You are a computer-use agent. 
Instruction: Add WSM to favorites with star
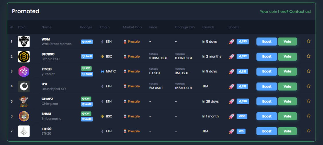(x=309, y=41)
